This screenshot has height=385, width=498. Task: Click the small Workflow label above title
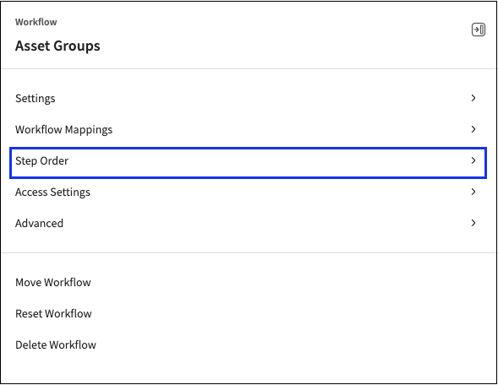(x=36, y=22)
